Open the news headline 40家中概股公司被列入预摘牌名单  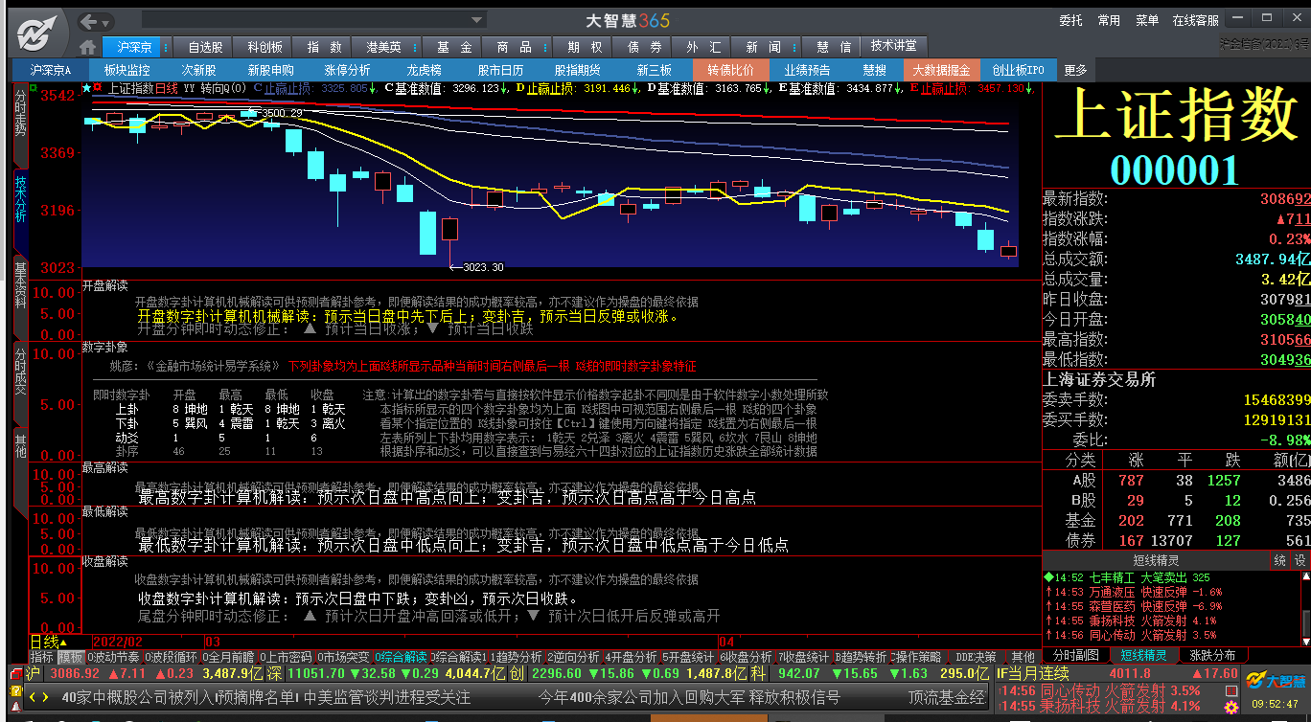pyautogui.click(x=180, y=697)
